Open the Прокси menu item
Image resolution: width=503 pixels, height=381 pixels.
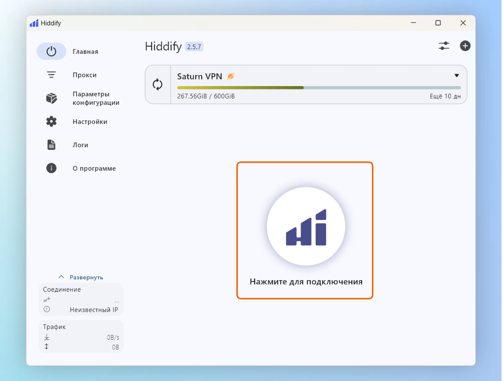(85, 75)
